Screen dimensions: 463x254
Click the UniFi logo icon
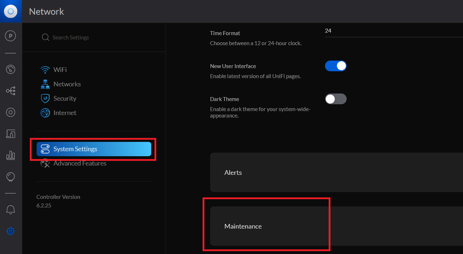coord(11,11)
